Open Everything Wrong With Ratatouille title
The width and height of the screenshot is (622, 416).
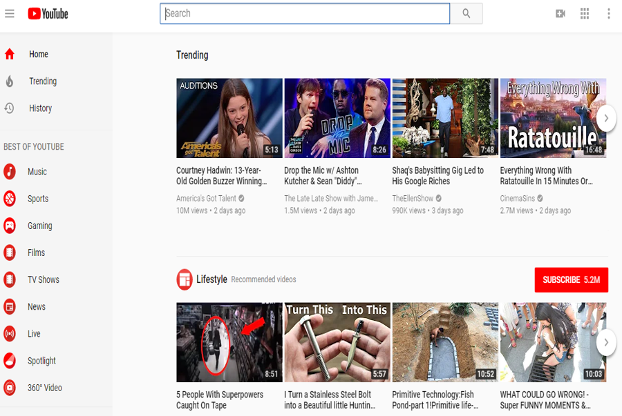click(546, 176)
